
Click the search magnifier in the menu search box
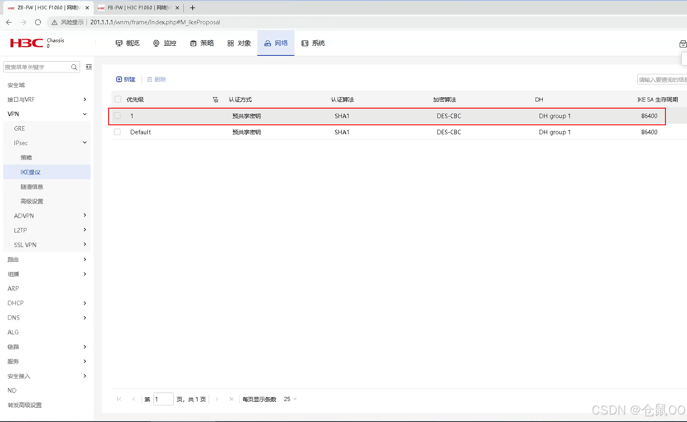coord(74,67)
